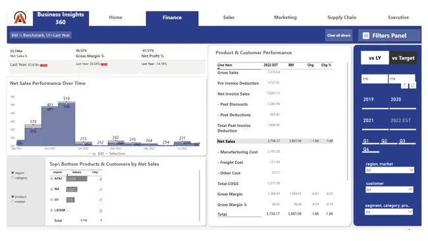Click the Clear all slicers button

tap(338, 36)
